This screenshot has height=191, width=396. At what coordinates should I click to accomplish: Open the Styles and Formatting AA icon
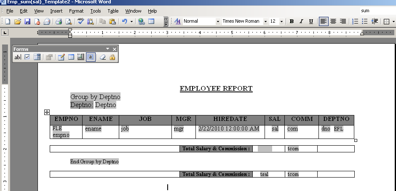177,21
